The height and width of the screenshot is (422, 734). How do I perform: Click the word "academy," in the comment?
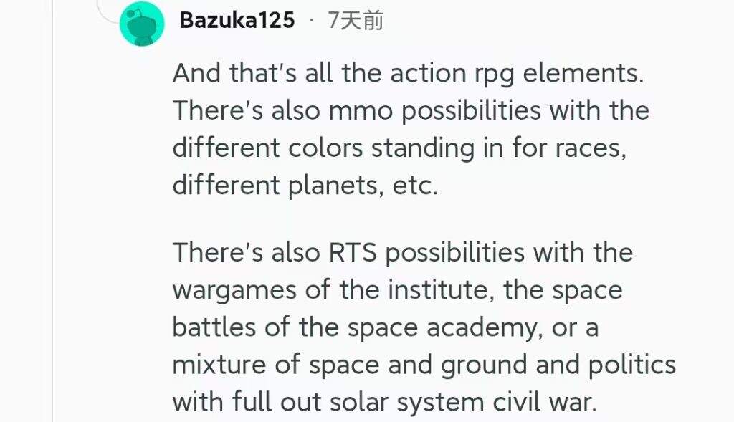click(x=485, y=328)
